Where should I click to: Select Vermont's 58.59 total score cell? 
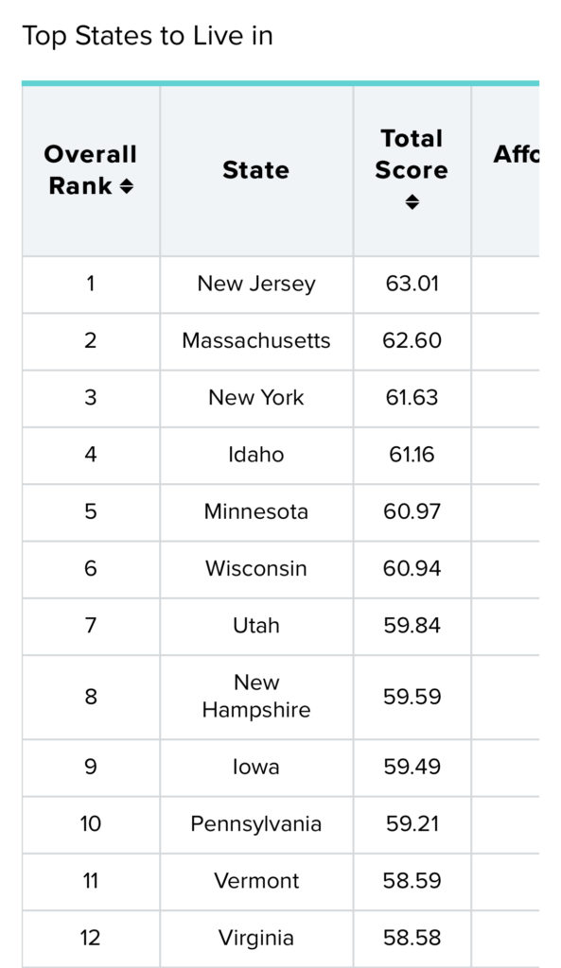coord(412,881)
